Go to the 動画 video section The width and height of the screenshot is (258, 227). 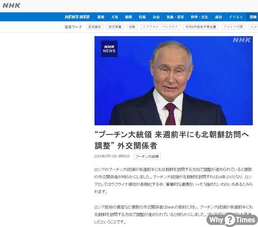[x=129, y=17]
